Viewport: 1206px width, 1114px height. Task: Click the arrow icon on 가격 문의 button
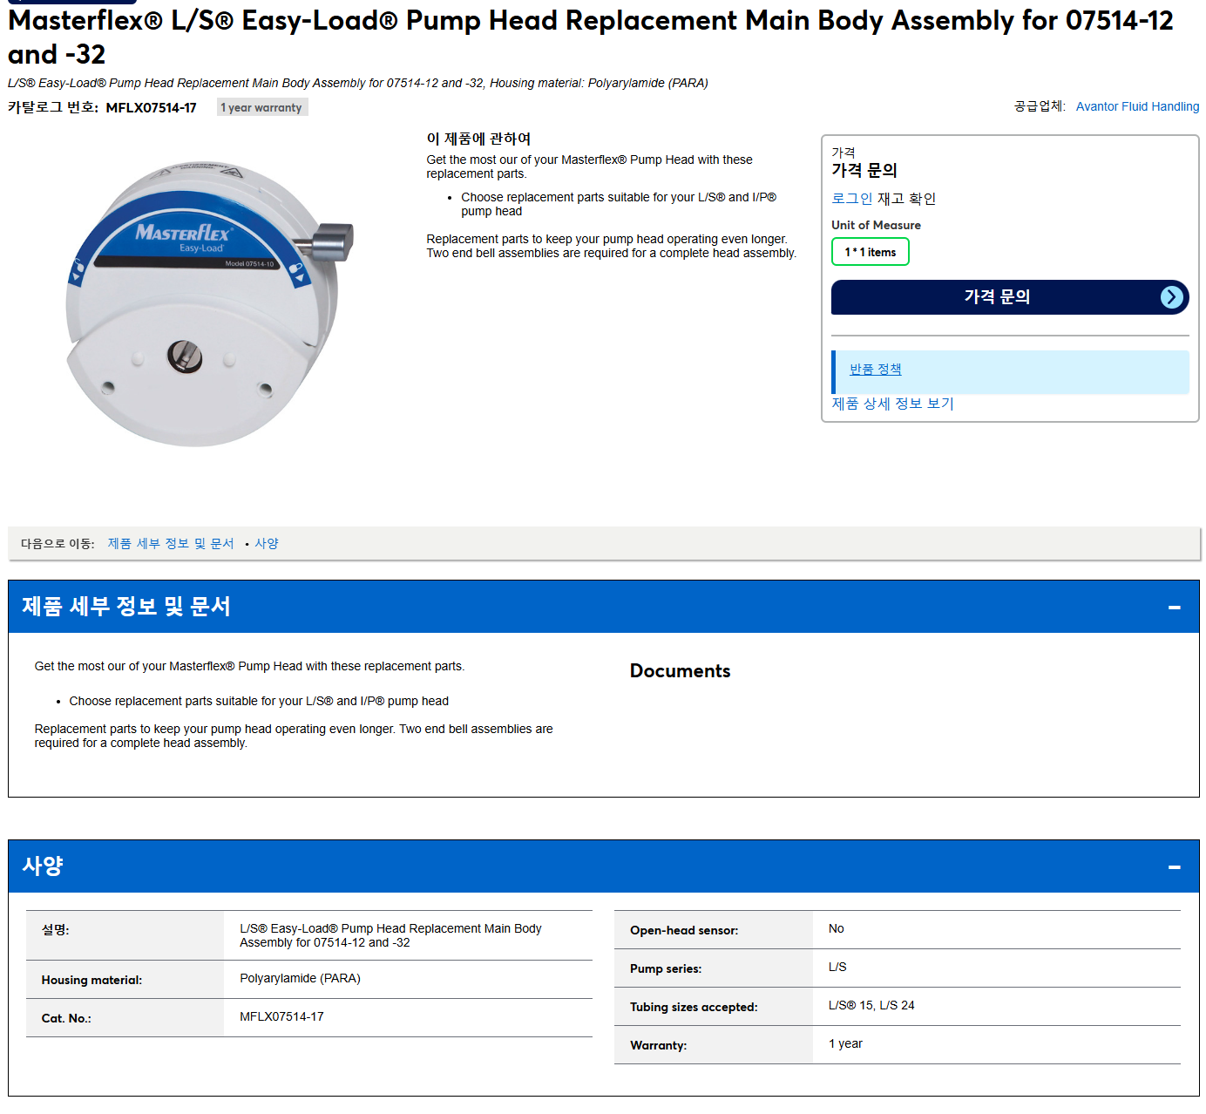coord(1172,297)
